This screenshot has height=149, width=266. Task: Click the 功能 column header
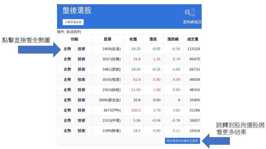coord(74,39)
